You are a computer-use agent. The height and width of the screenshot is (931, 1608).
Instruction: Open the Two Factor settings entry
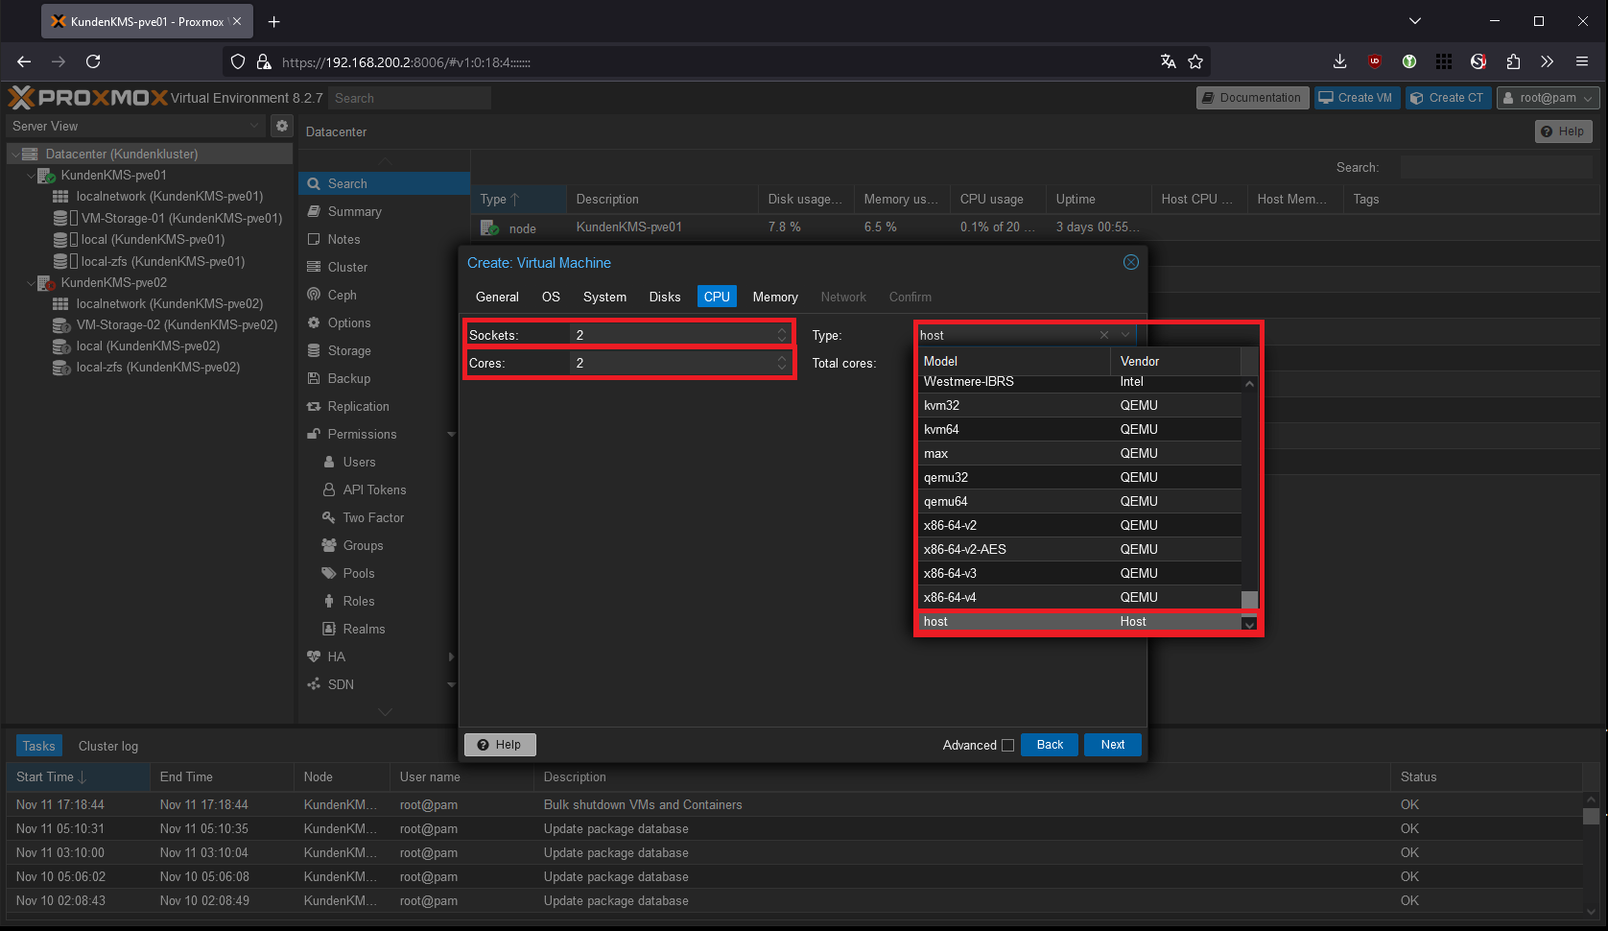(372, 517)
